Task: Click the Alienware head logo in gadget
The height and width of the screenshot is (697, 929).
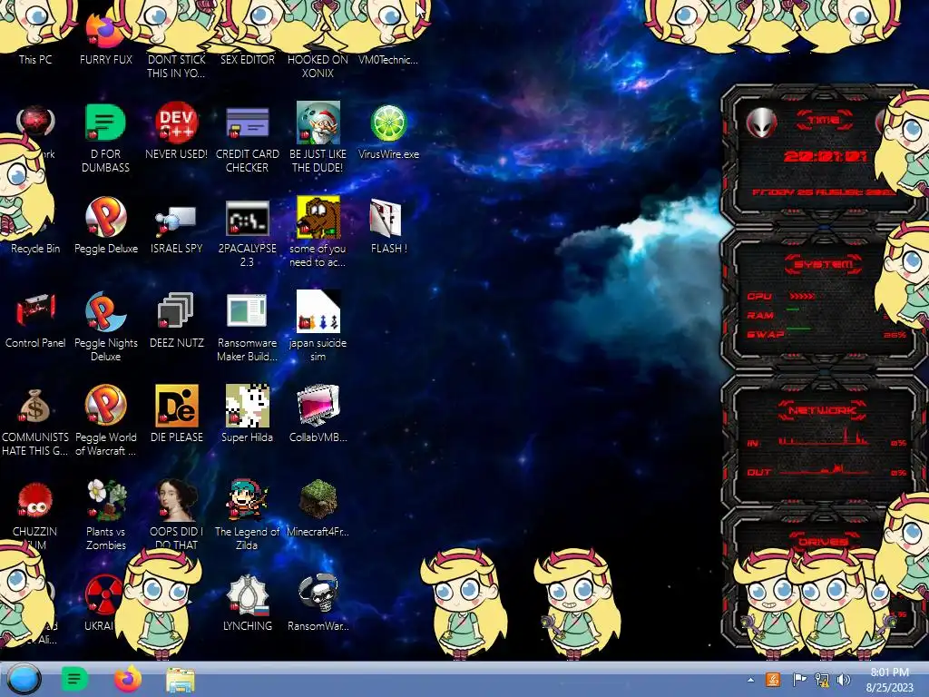Action: point(761,123)
